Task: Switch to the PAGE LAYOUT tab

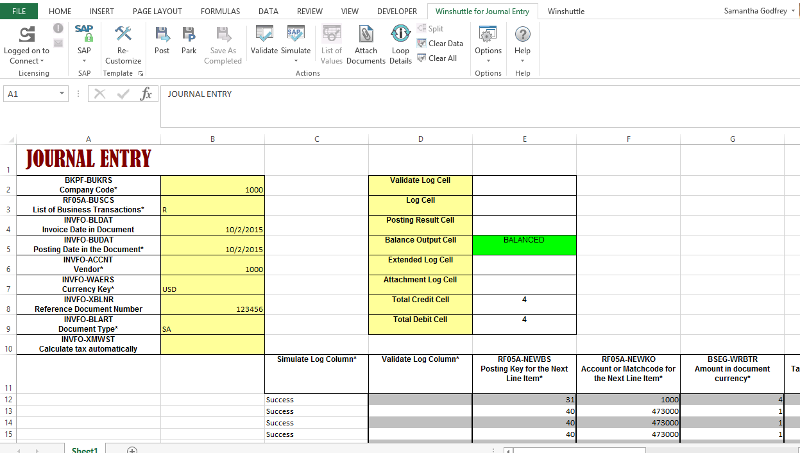Action: [x=157, y=11]
